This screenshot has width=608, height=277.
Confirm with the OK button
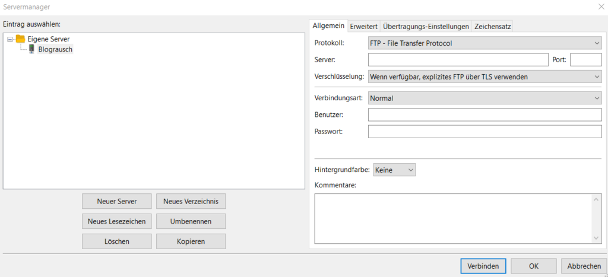[x=534, y=266]
